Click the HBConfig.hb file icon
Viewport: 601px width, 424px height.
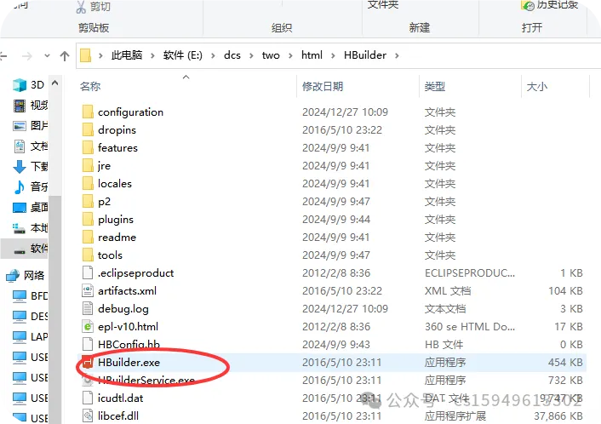tap(88, 344)
